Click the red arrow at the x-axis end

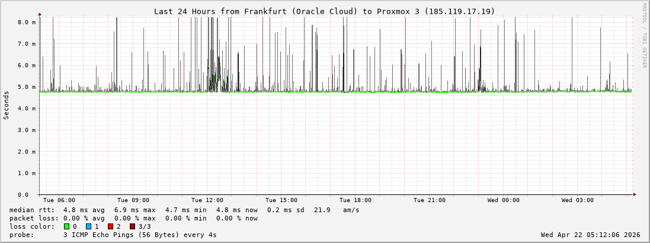634,194
